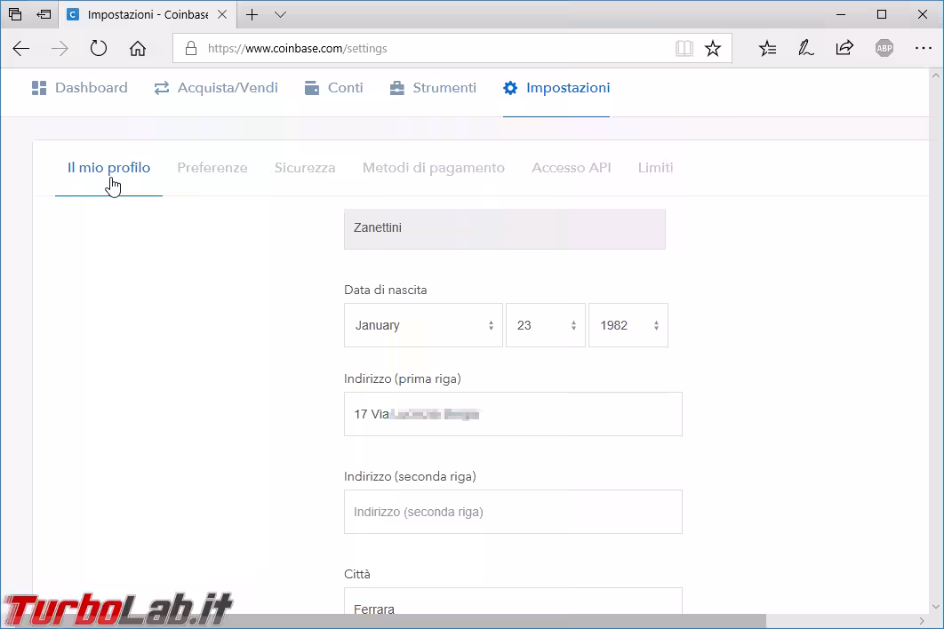Go to the browser home page icon

138,49
